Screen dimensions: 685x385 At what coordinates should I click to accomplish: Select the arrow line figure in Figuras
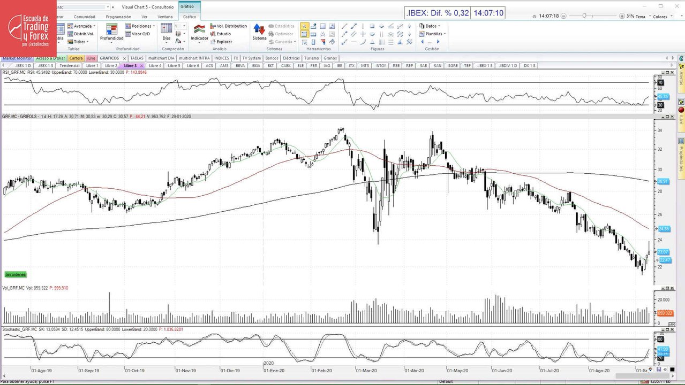(x=344, y=34)
